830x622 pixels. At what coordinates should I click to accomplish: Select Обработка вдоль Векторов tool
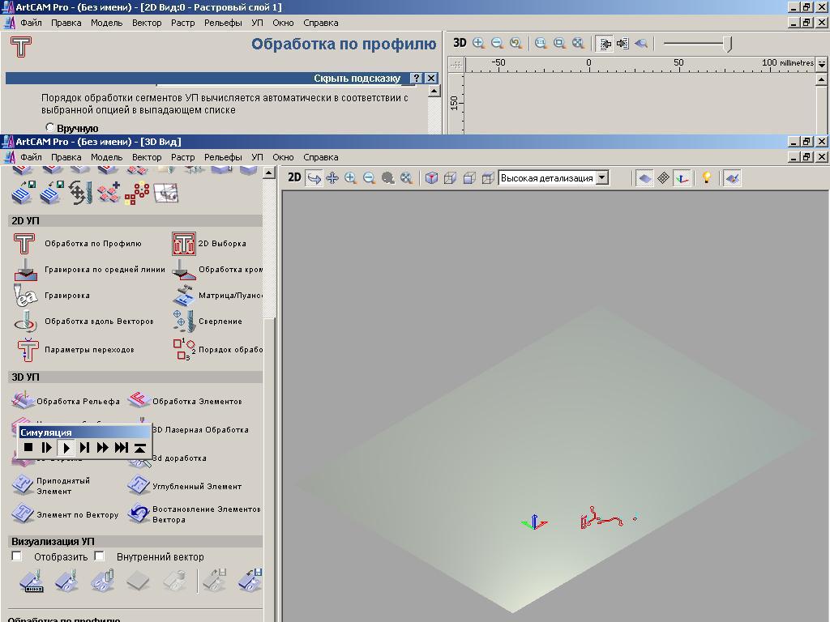tap(83, 322)
